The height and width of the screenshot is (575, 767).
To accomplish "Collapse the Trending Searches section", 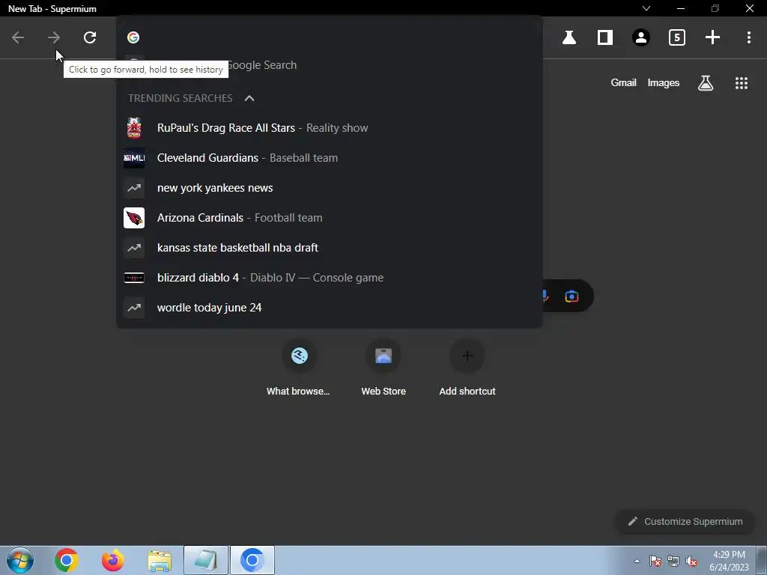I will pyautogui.click(x=249, y=98).
